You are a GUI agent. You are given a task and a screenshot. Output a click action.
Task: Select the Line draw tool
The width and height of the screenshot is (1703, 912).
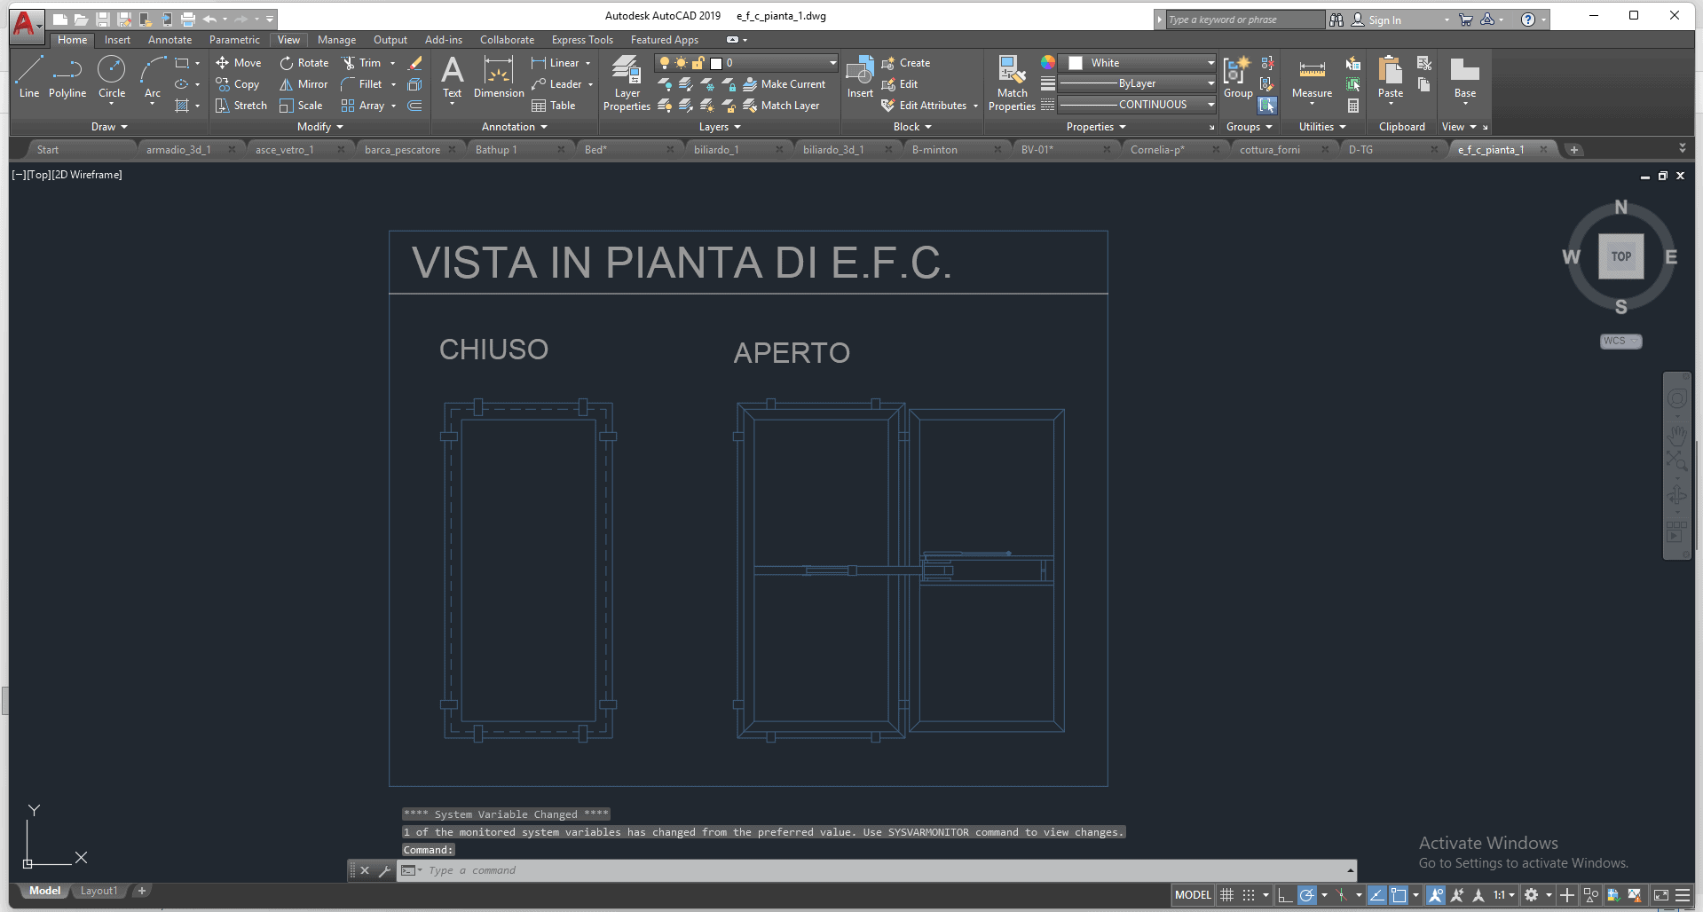click(x=28, y=76)
